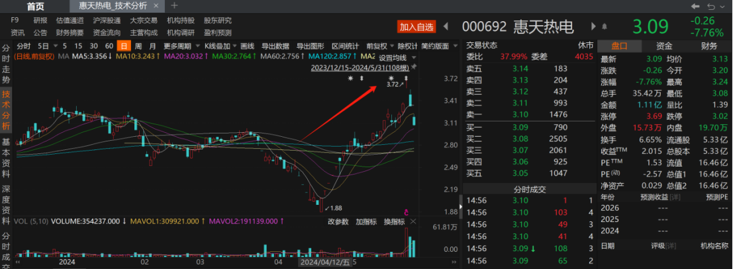This screenshot has height=269, width=733.
Task: Expand the 5日 dropdown arrow
Action: (x=56, y=46)
